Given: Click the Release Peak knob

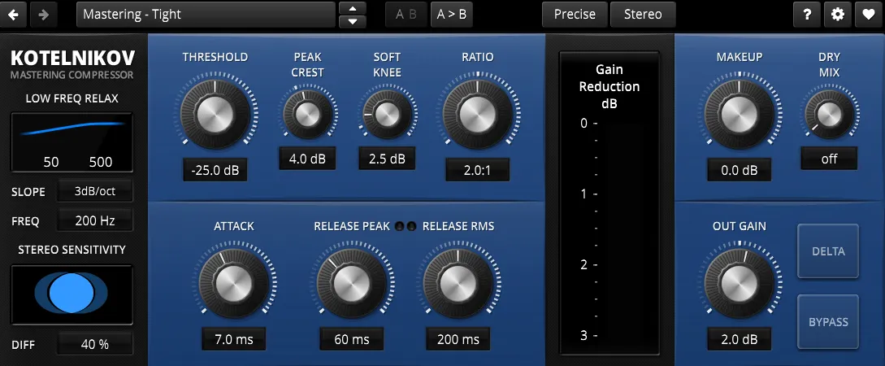Looking at the screenshot, I should pyautogui.click(x=352, y=284).
